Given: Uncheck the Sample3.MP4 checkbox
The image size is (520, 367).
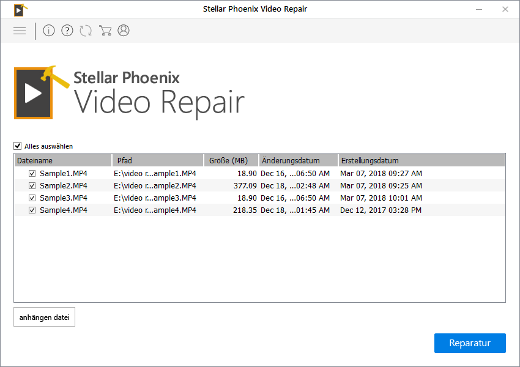Looking at the screenshot, I should 32,198.
